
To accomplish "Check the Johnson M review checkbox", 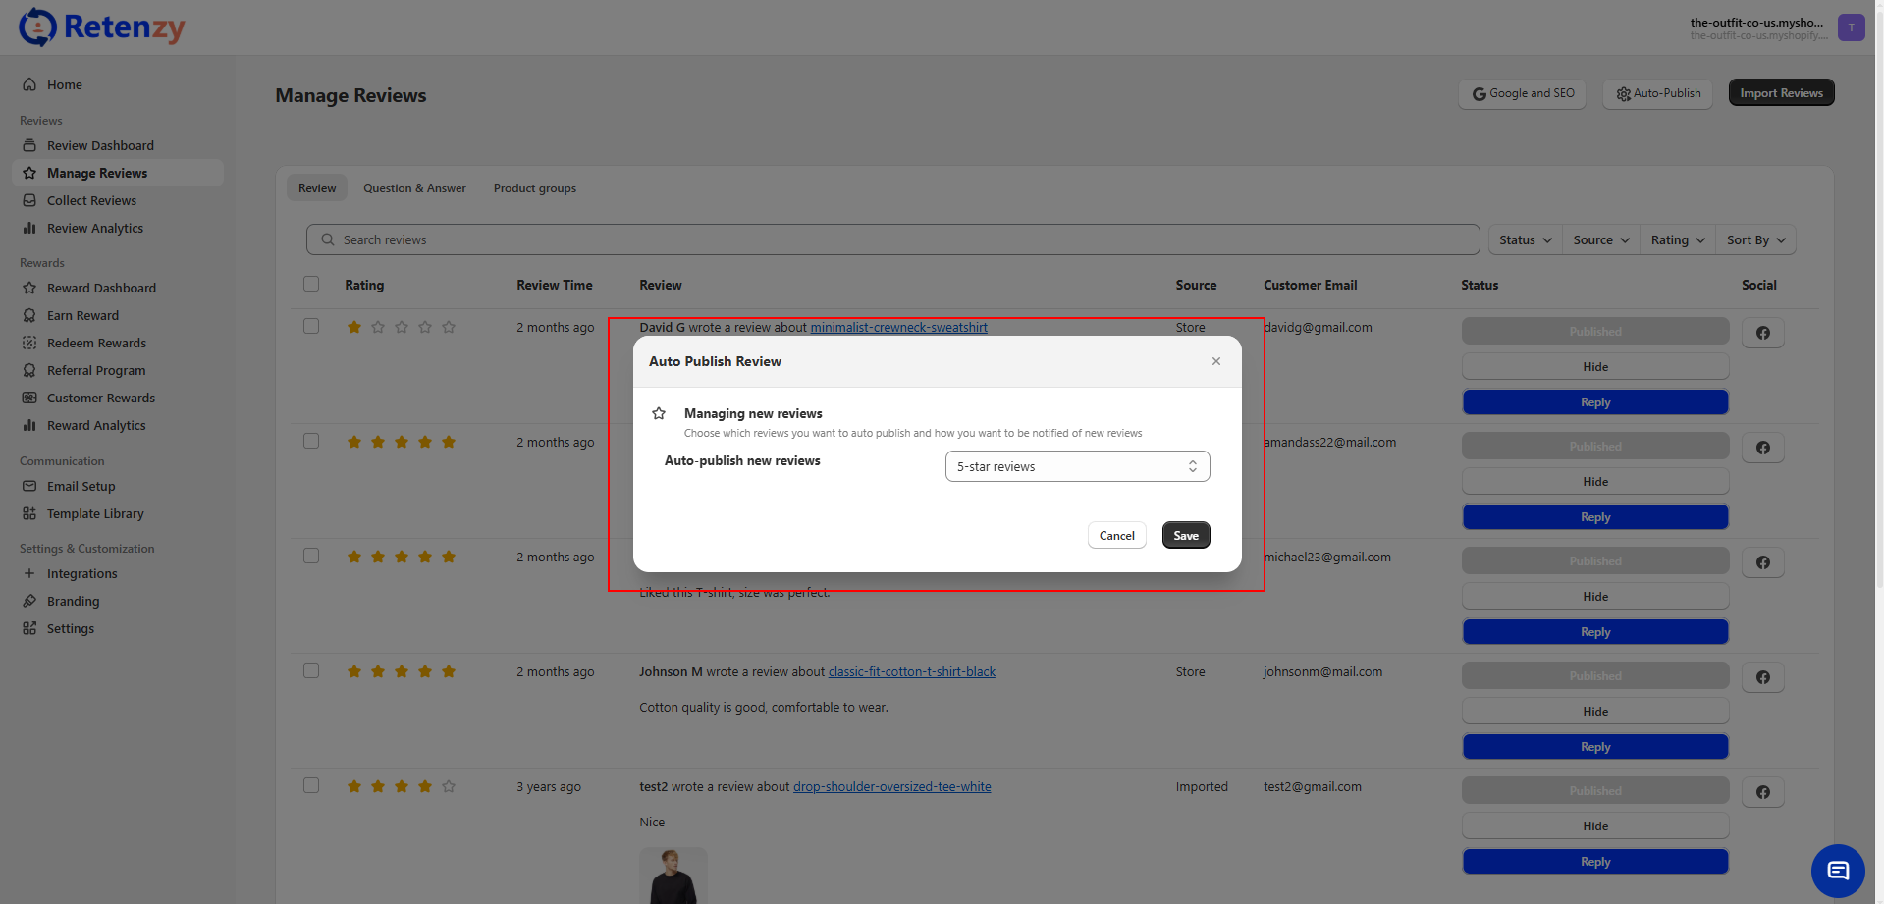I will (x=311, y=670).
